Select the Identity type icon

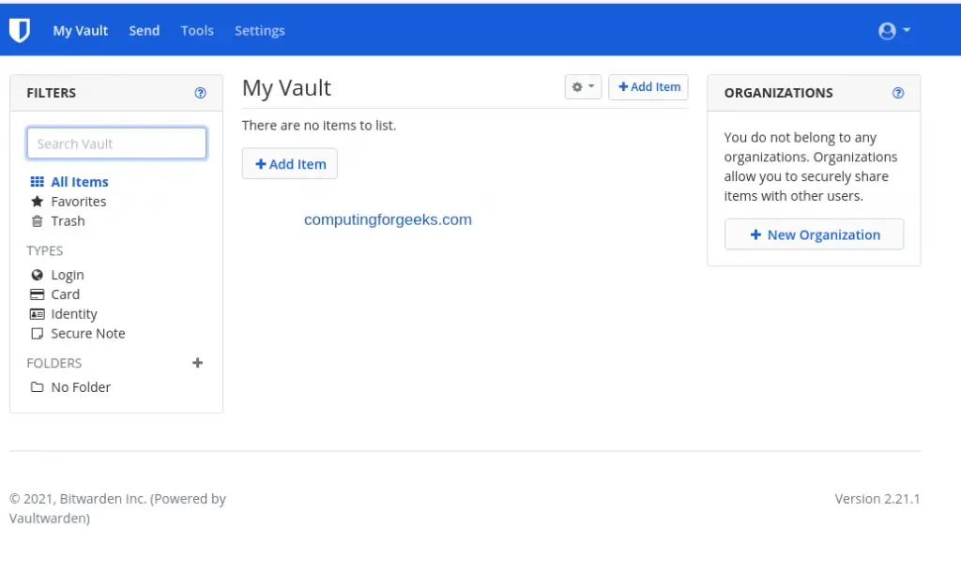(38, 313)
